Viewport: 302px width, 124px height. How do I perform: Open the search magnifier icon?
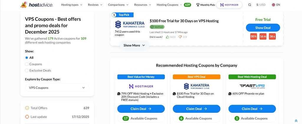(250, 5)
